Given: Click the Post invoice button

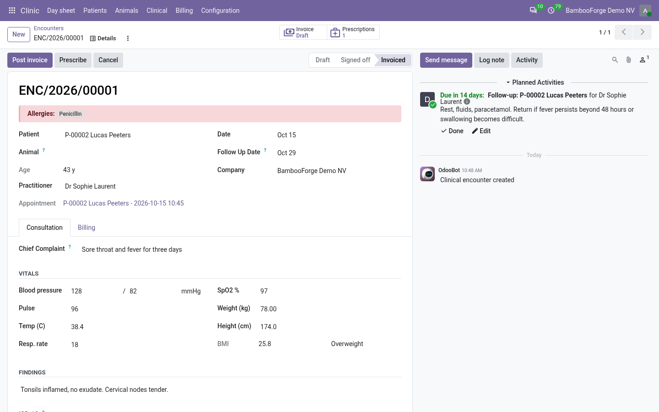Looking at the screenshot, I should click(30, 60).
